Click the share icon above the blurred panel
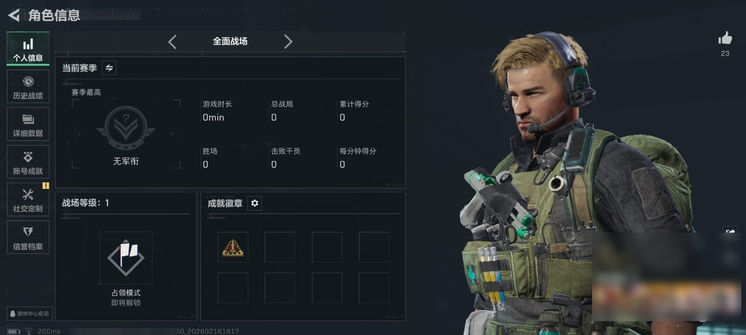 pos(730,231)
